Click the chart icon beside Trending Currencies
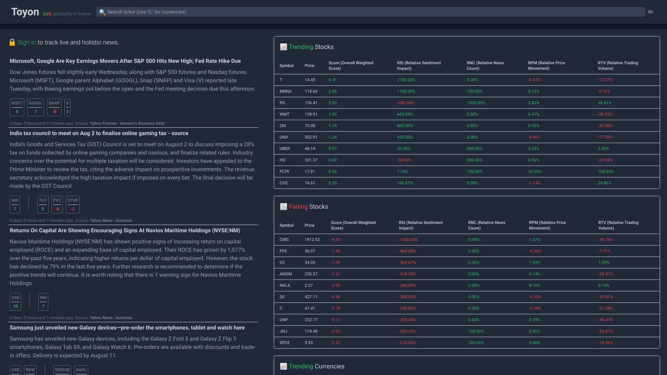Viewport: 667px width, 375px height. click(x=283, y=366)
